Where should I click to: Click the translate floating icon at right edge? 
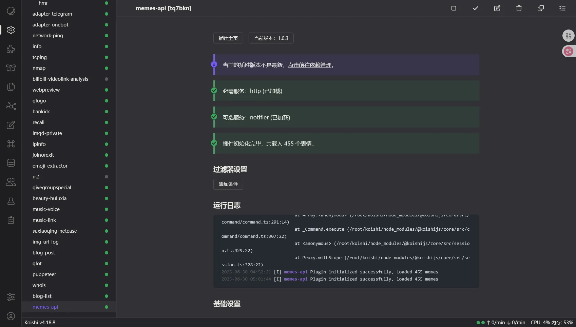[569, 51]
